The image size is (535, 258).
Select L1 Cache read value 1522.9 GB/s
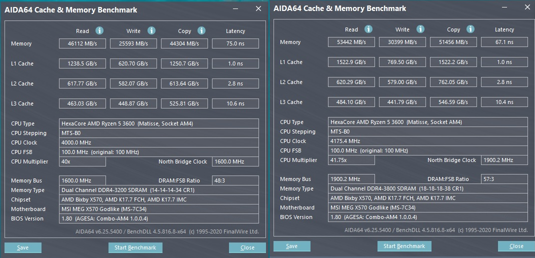[351, 62]
